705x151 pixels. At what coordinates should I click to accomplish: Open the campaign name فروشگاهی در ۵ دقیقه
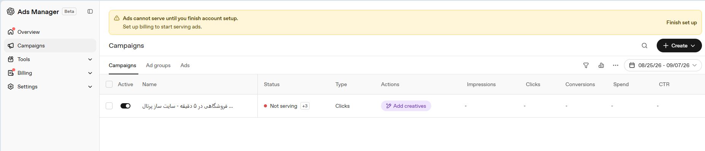(x=187, y=106)
